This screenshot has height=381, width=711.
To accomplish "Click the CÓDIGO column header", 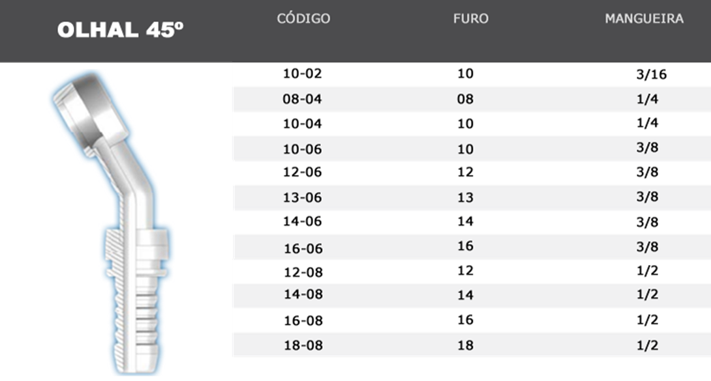I will tap(303, 18).
